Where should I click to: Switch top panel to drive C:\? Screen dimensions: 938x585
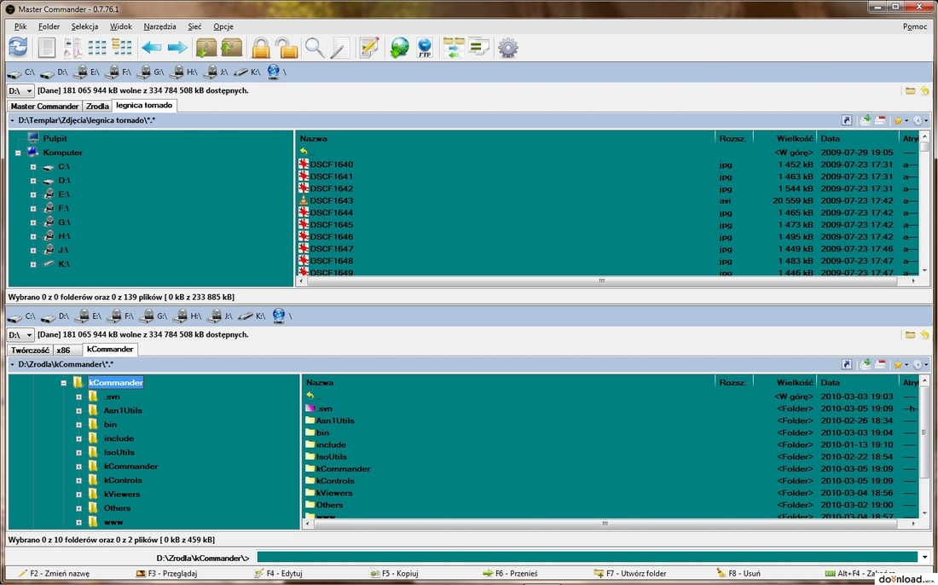(21, 72)
